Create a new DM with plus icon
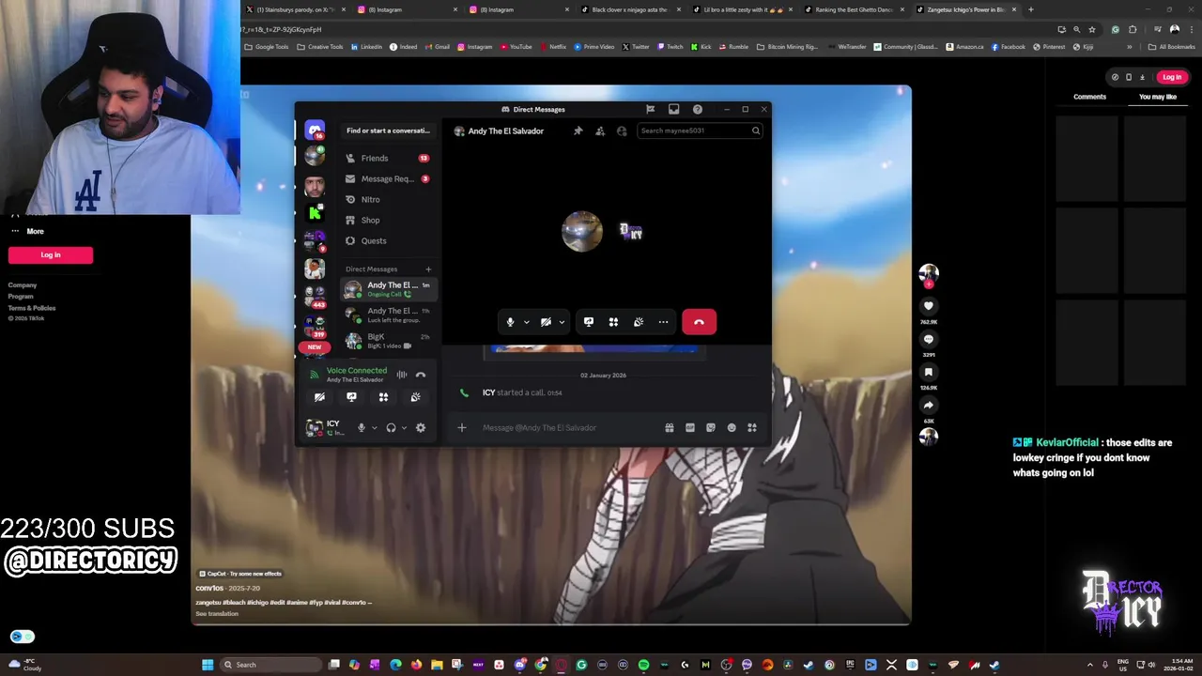This screenshot has width=1202, height=676. 428,269
